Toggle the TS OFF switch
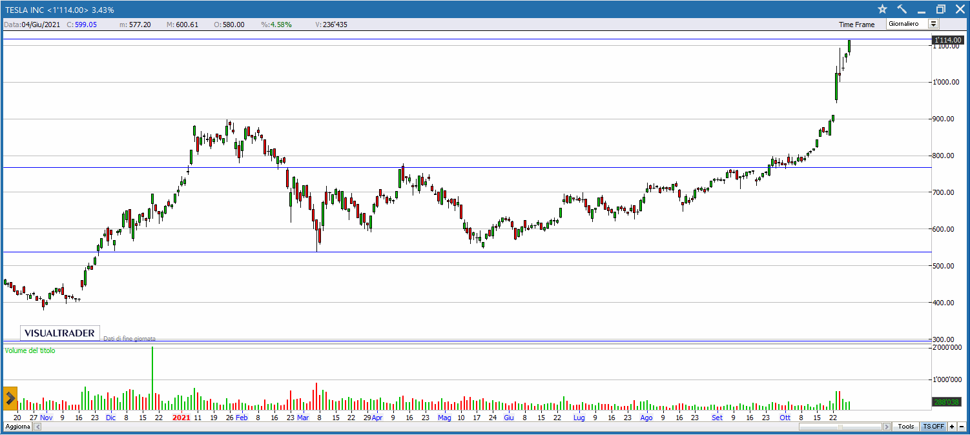 pyautogui.click(x=933, y=427)
